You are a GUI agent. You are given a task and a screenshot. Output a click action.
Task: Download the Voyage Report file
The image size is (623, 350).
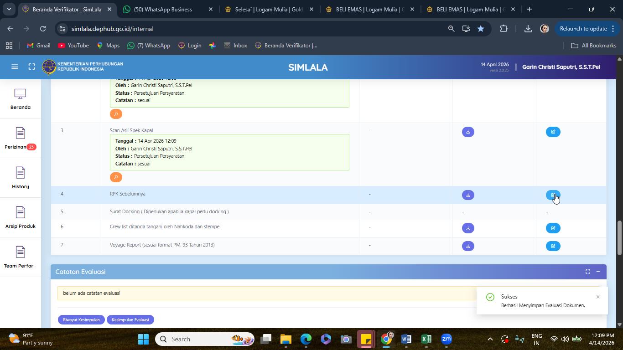[x=468, y=246]
